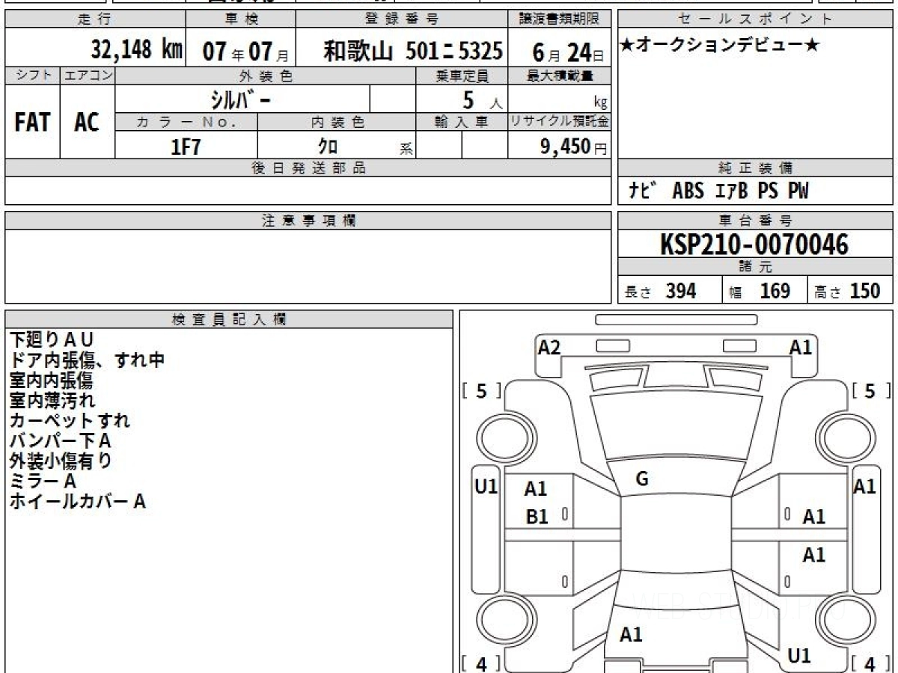
Task: Select the 諸元 header
Action: click(756, 267)
